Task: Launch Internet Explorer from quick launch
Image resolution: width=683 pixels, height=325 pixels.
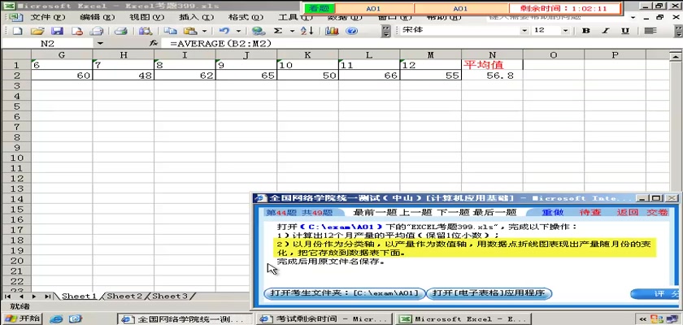Action: click(x=56, y=319)
